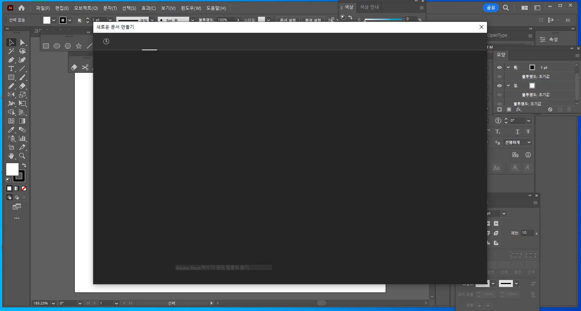
Task: Switch to the 색상 안내 tab
Action: coord(370,7)
